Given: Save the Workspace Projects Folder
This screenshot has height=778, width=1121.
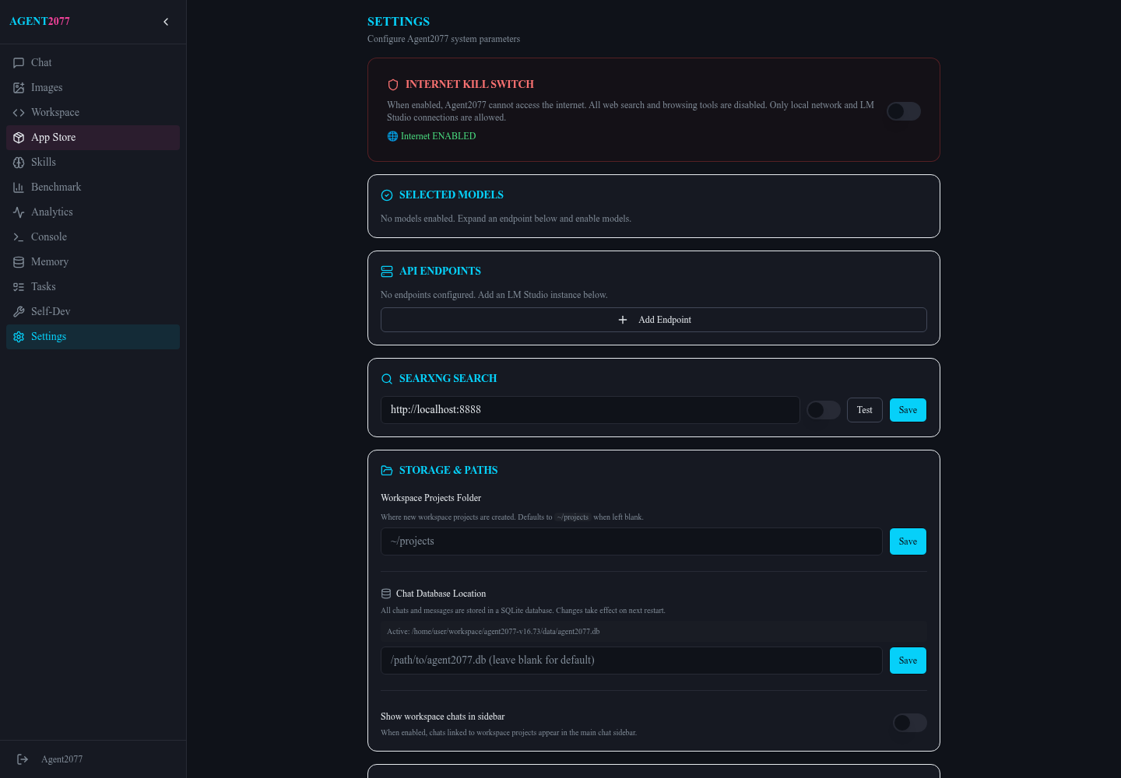Looking at the screenshot, I should coord(908,541).
